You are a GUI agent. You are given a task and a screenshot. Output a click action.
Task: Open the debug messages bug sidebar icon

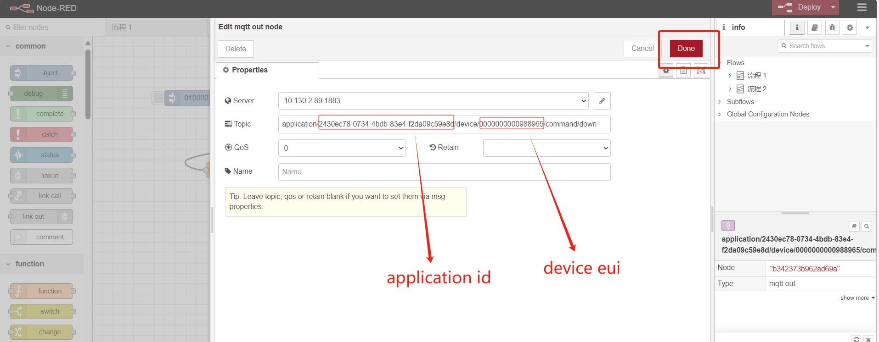[832, 28]
